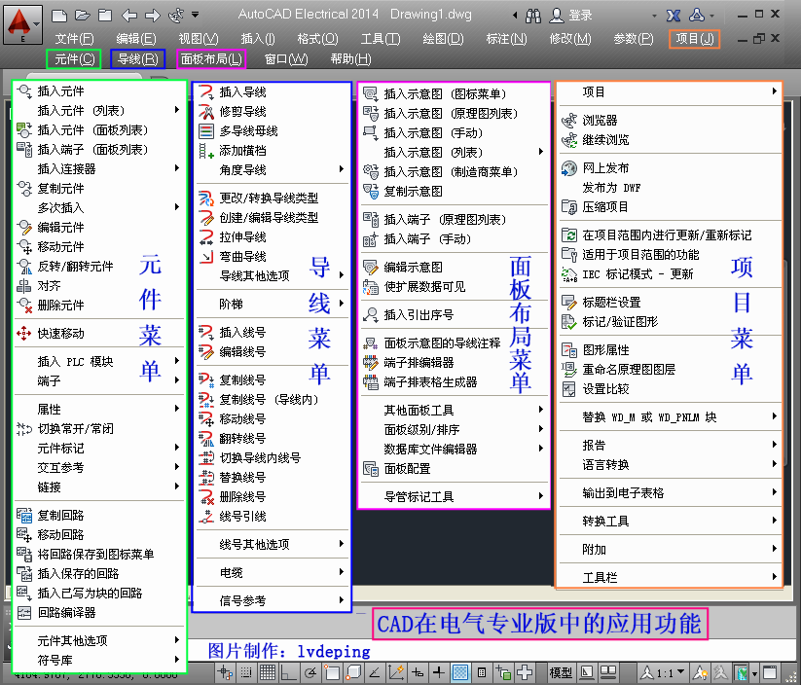
Task: Expand 多次插入 submenu arrow
Action: (x=177, y=207)
